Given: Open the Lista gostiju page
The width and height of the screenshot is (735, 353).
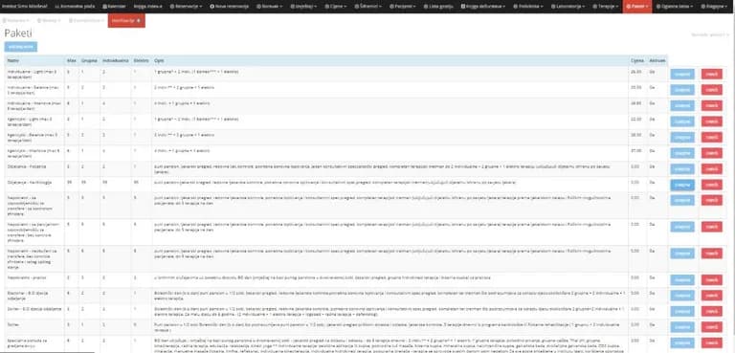Looking at the screenshot, I should tap(437, 7).
